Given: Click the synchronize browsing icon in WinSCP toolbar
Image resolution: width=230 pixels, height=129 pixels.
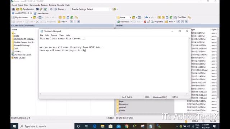Looking at the screenshot, I should point(46,9).
